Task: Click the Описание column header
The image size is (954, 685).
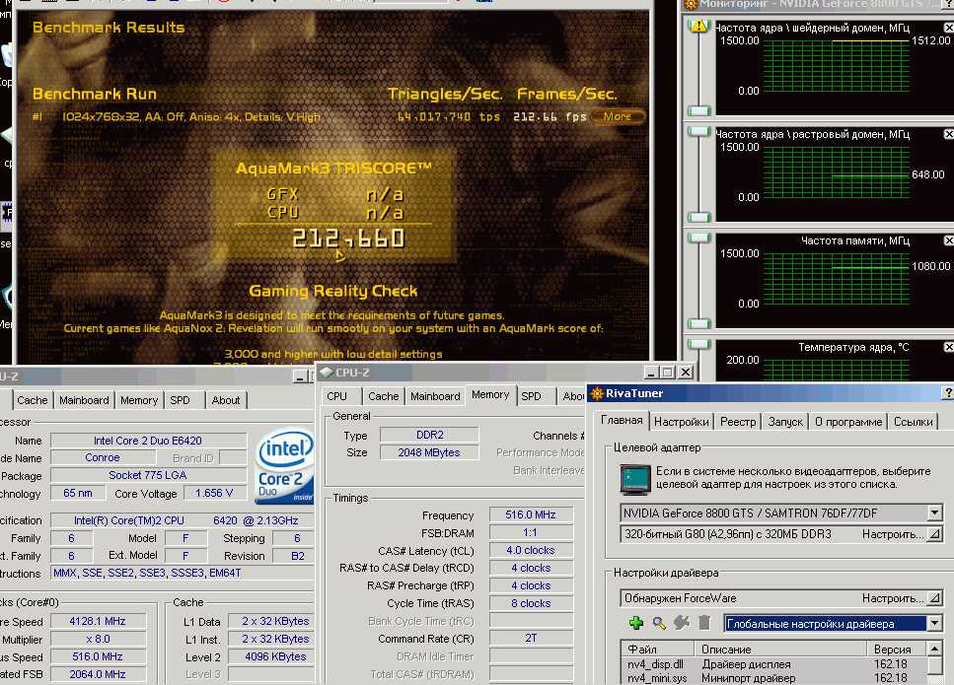Action: coord(781,650)
